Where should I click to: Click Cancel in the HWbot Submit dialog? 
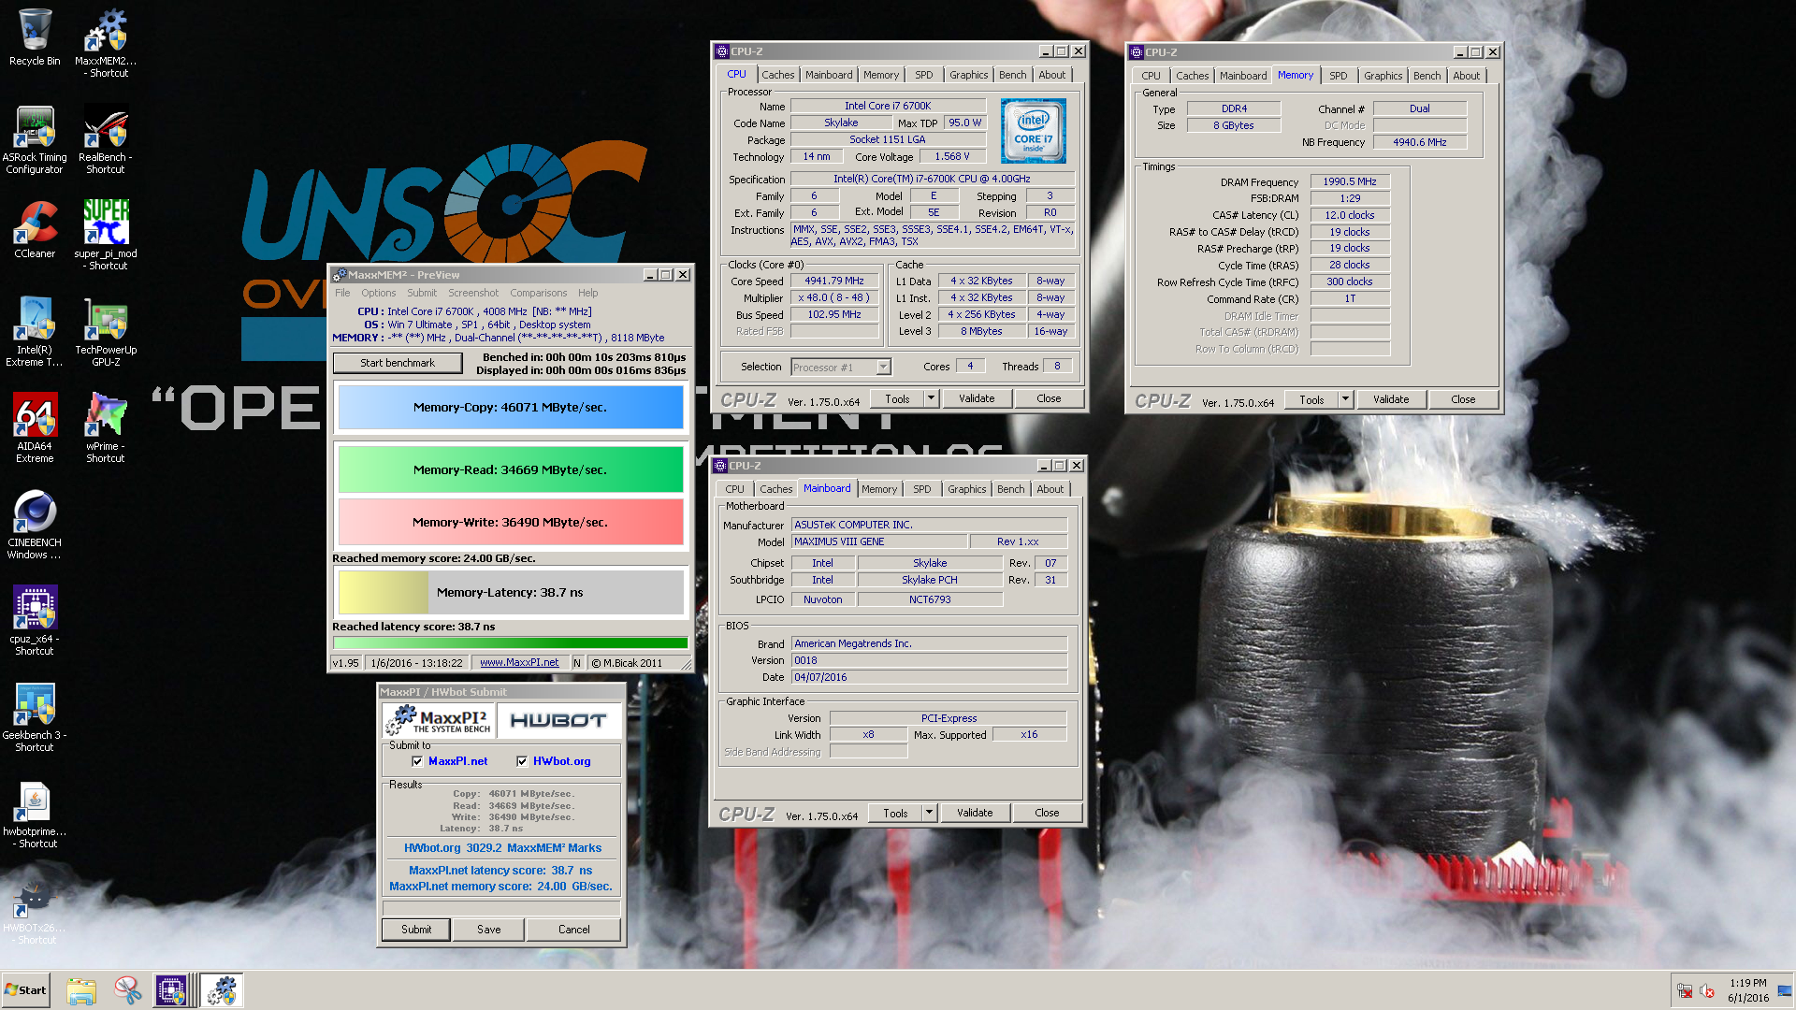pos(573,930)
